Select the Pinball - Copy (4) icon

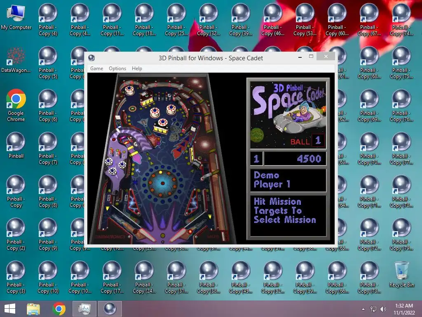pyautogui.click(x=48, y=20)
